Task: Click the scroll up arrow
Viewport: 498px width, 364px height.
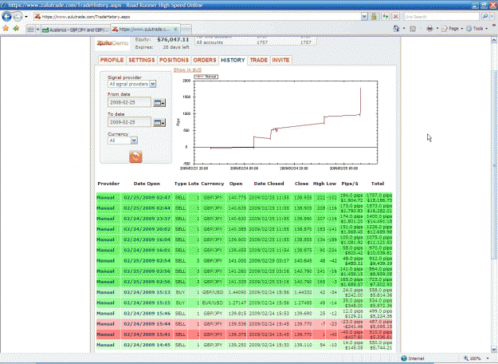Action: tap(494, 40)
